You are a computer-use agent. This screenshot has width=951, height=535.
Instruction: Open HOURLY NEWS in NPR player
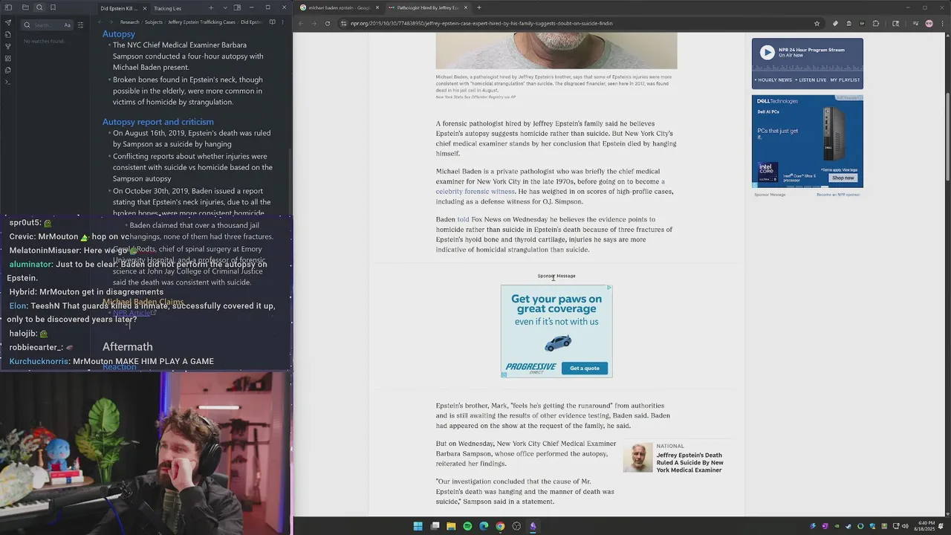click(775, 80)
